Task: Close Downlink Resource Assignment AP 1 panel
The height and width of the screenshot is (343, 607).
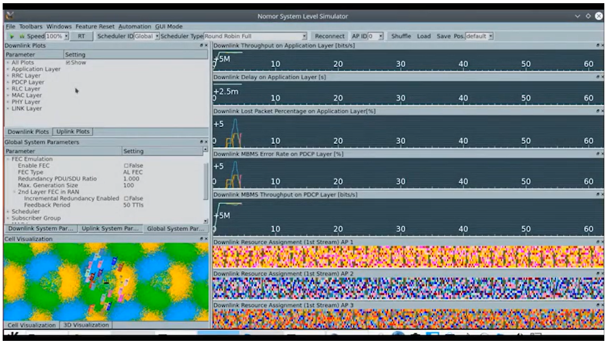Action: click(x=601, y=242)
